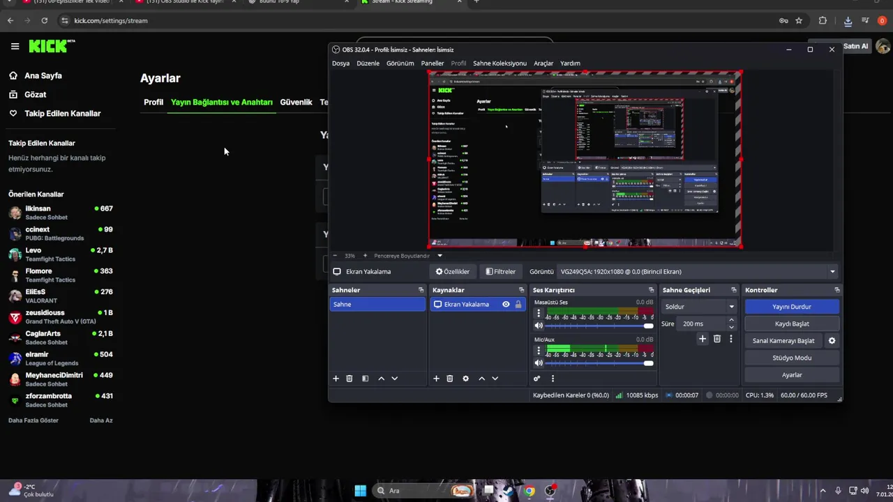Toggle visibility eye of the Ekran Yakalama source
Viewport: 893px width, 502px height.
click(506, 305)
